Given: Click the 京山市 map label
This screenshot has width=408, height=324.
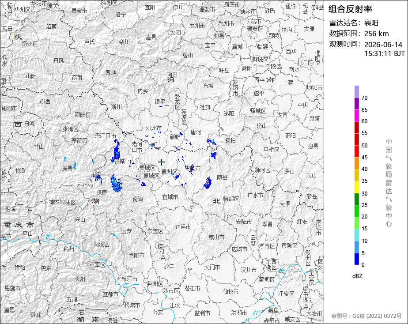Looking at the screenshot, I should 216,237.
